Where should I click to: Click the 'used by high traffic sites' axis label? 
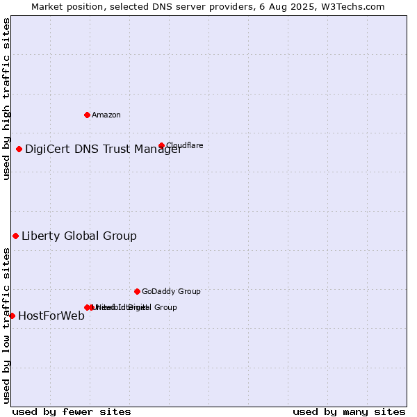point(6,99)
